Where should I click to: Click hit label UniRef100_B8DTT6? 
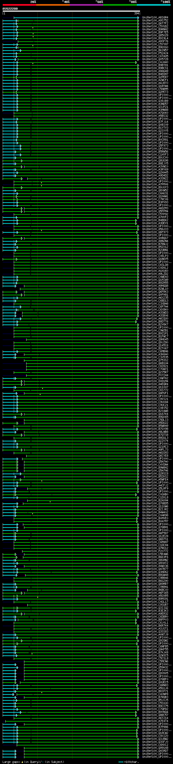(155, 321)
